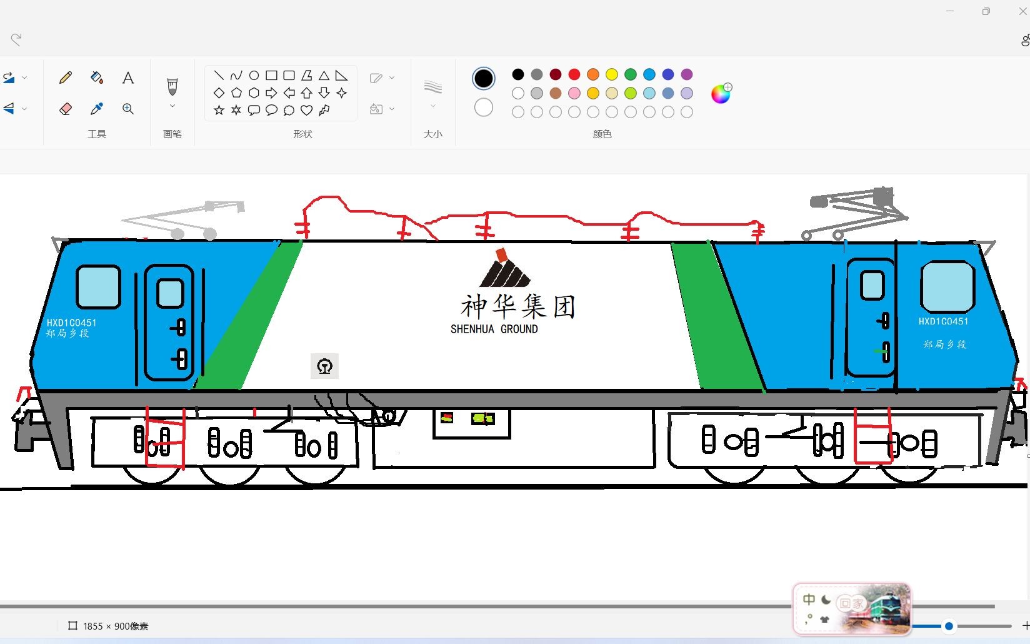Click the Flip image icon
Image resolution: width=1030 pixels, height=644 pixels.
coord(8,109)
